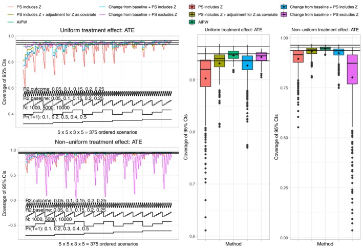Click the green boxplot key for AIPW
This screenshot has width=363, height=249.
[x=192, y=22]
